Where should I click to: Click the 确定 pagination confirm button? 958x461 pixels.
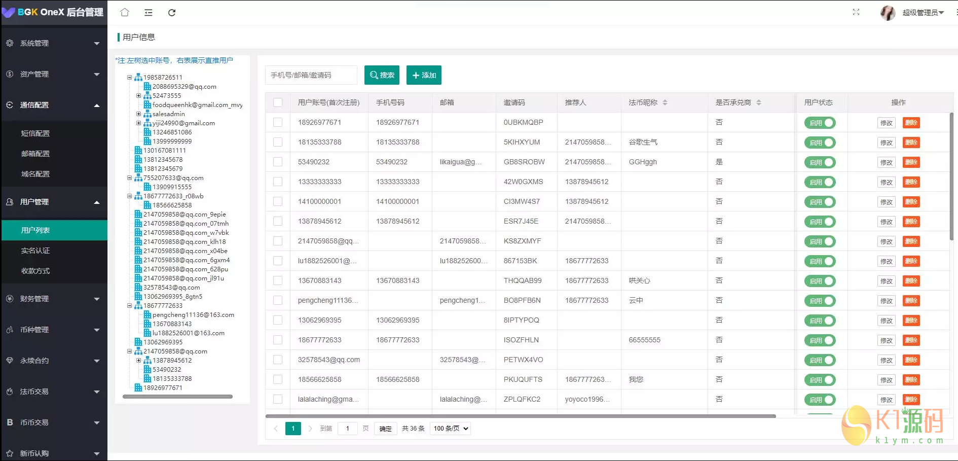(x=385, y=428)
